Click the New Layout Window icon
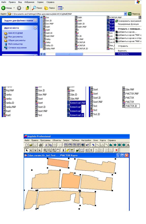 (78, 145)
